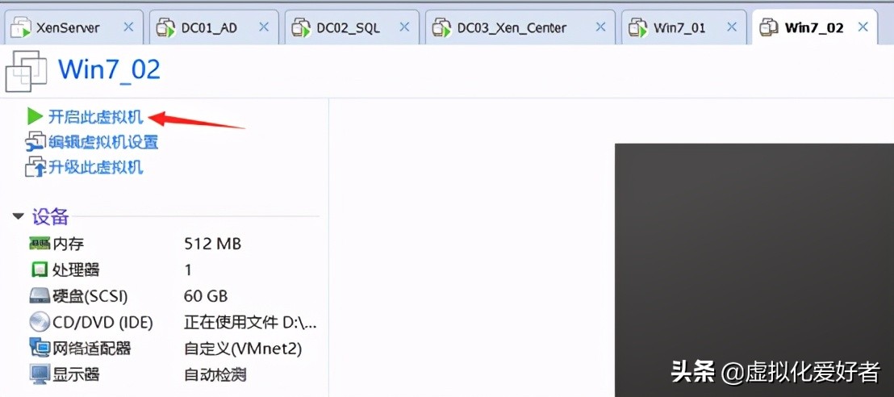
Task: Click the edit VM settings wrench icon
Action: coord(36,141)
